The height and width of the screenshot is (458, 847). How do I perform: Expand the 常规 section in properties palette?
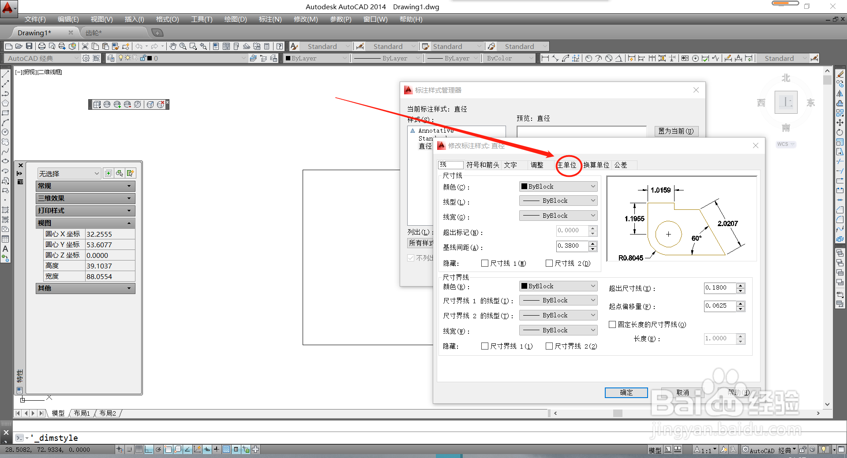85,186
